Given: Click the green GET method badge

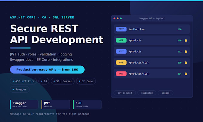Looking at the screenshot, I should (x=121, y=40).
